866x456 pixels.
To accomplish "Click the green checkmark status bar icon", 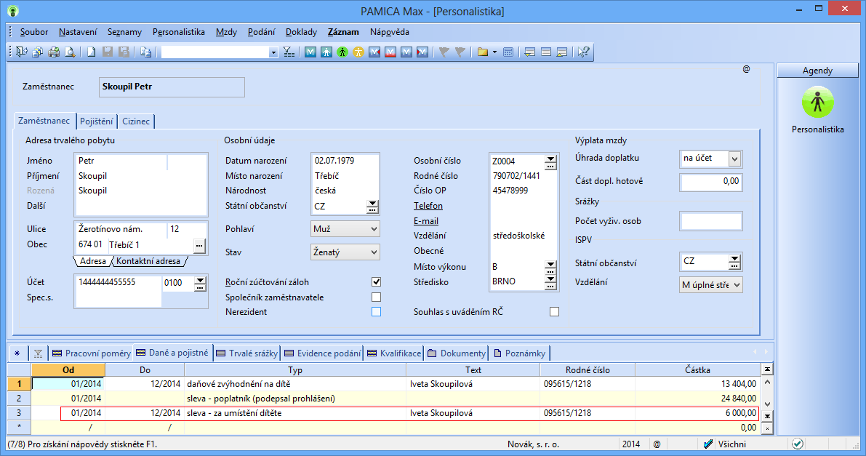I will tap(798, 444).
